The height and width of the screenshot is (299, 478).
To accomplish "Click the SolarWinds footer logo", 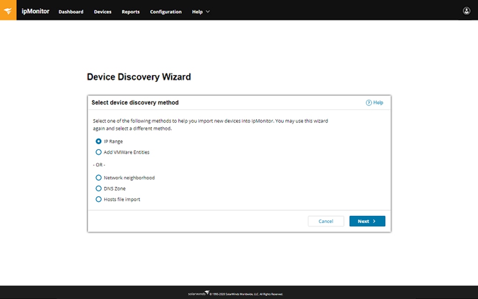I will [x=198, y=294].
